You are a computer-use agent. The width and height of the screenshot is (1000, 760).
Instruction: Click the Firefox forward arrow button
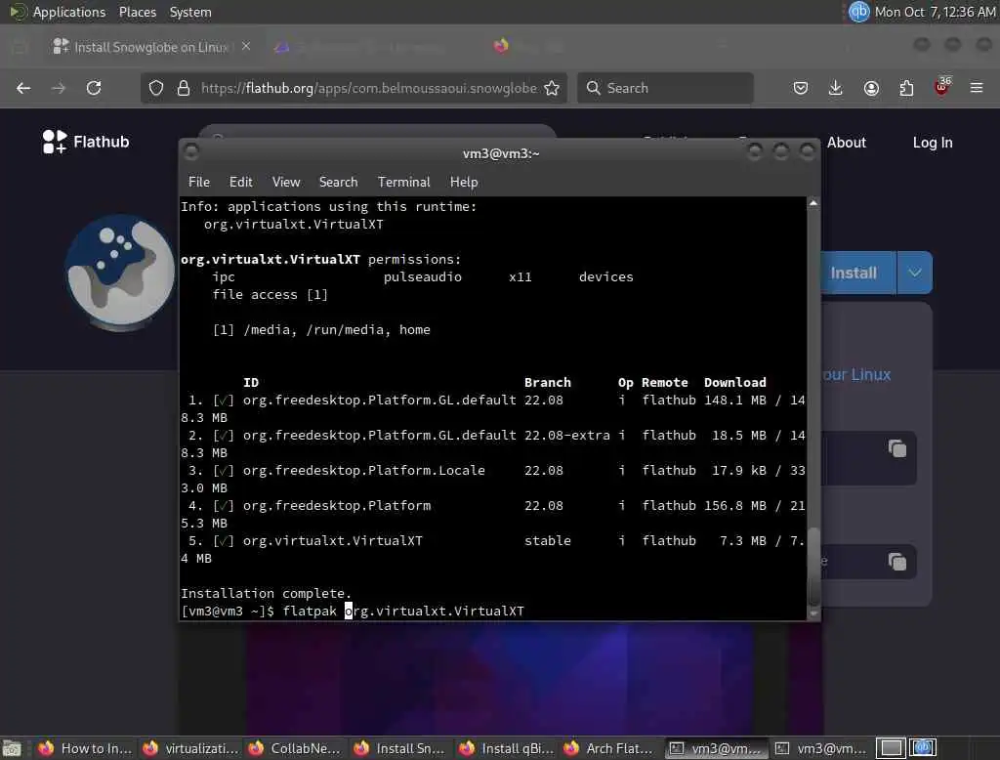(58, 88)
